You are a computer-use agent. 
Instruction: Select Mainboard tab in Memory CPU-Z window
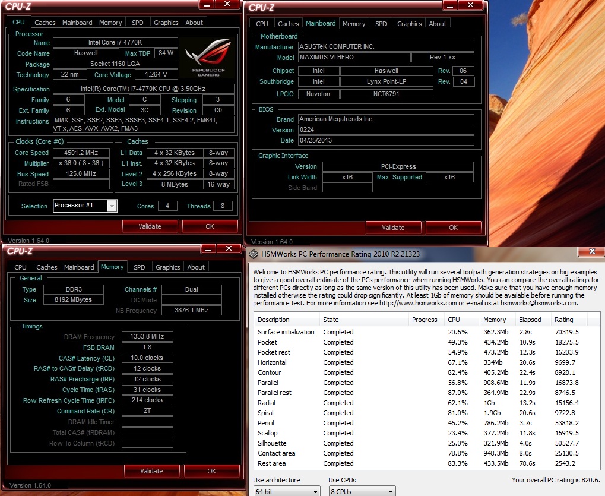pos(79,267)
